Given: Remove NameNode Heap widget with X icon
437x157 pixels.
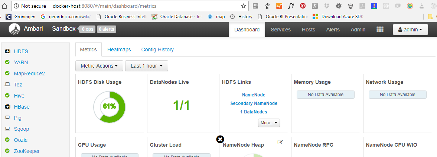Looking at the screenshot, I should tap(220, 139).
